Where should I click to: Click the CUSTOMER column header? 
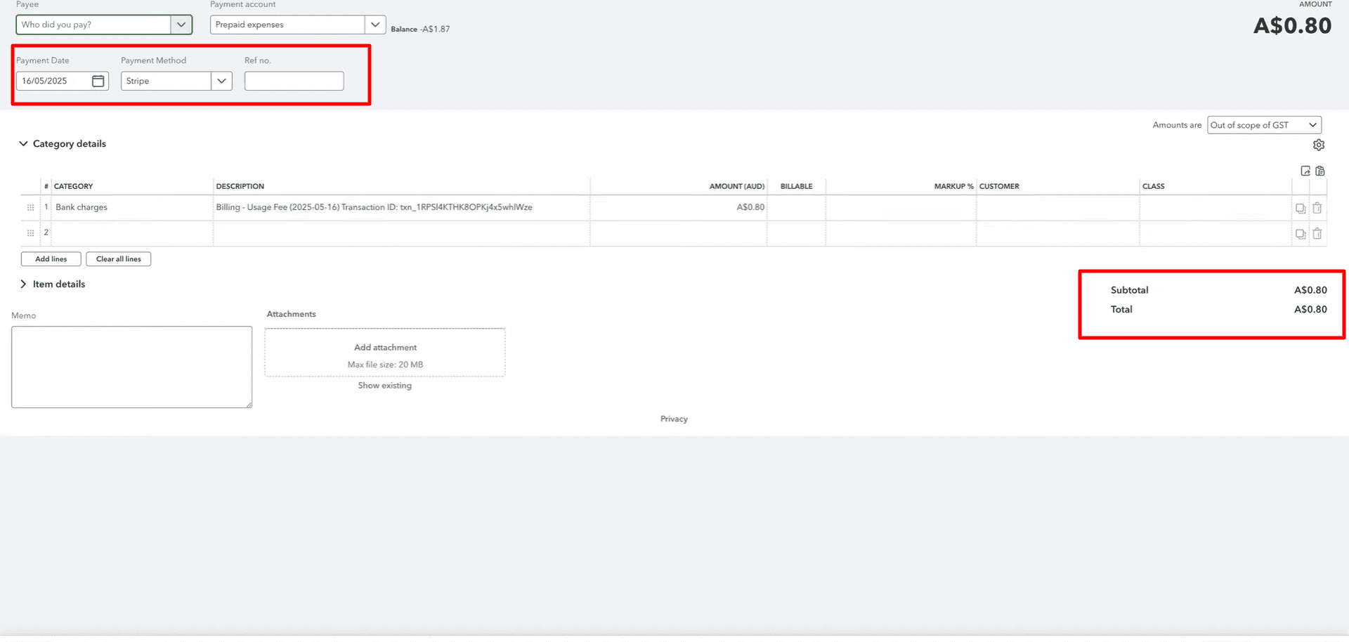[x=999, y=186]
